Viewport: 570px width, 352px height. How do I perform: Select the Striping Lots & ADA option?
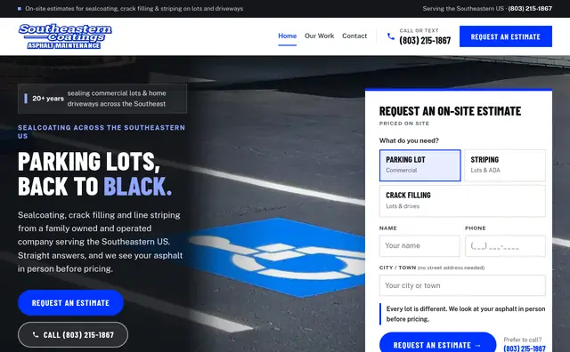[505, 165]
